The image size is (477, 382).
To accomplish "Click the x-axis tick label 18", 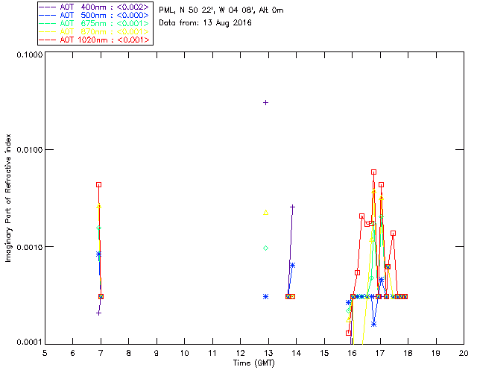I will (x=408, y=353).
